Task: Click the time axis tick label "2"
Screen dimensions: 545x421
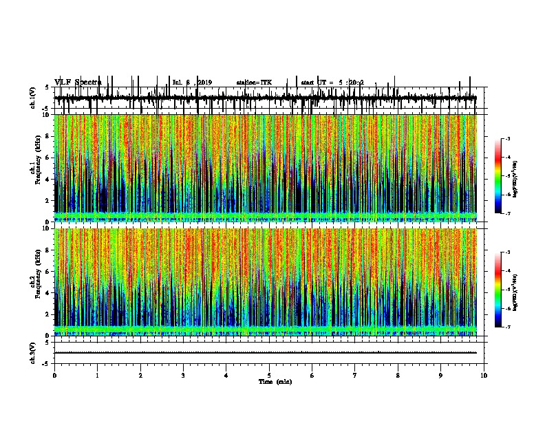Action: 140,376
